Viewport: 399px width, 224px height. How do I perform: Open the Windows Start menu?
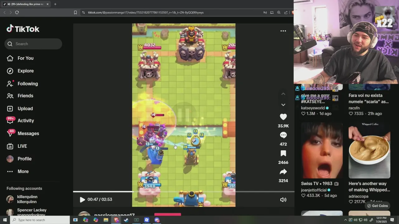tap(5, 220)
